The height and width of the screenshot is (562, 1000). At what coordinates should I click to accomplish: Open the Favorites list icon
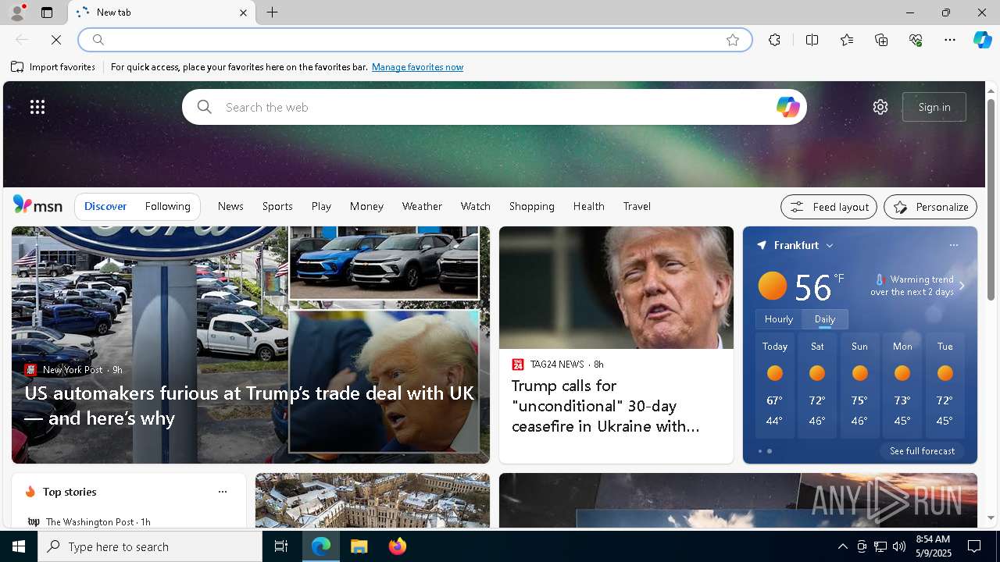(847, 40)
